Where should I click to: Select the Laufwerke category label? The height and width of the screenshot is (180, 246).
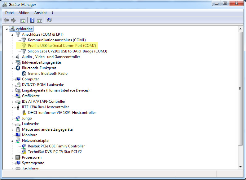[30, 124]
